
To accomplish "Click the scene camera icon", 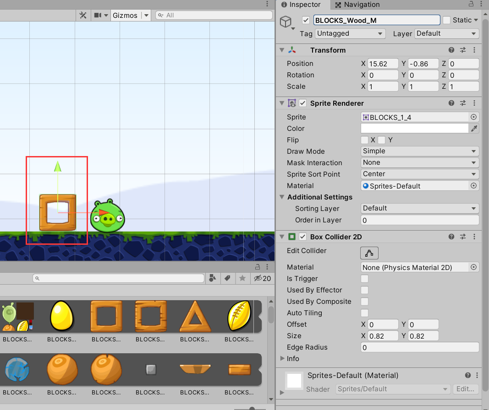I will pyautogui.click(x=98, y=15).
